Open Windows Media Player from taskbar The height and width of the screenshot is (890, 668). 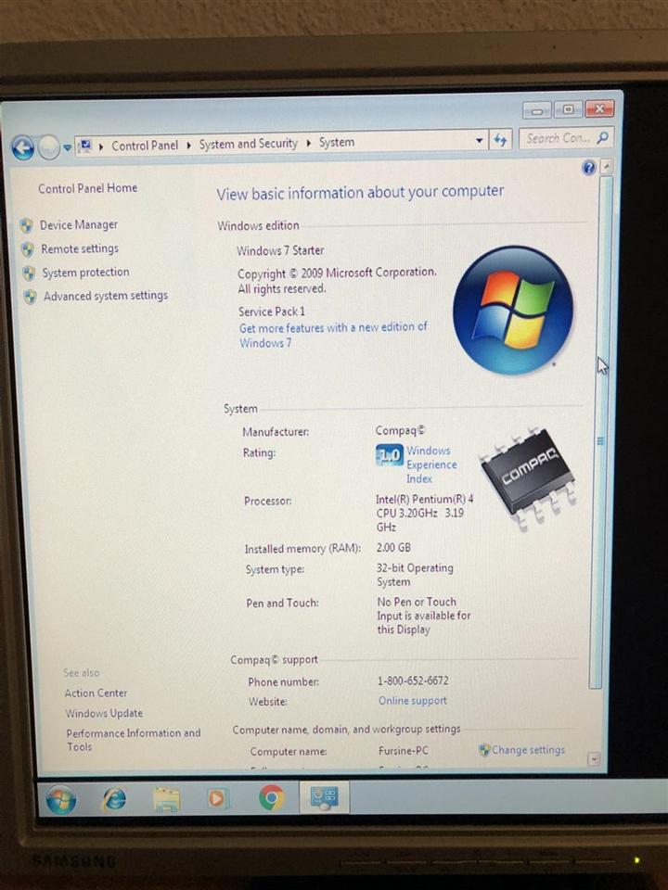(x=217, y=798)
